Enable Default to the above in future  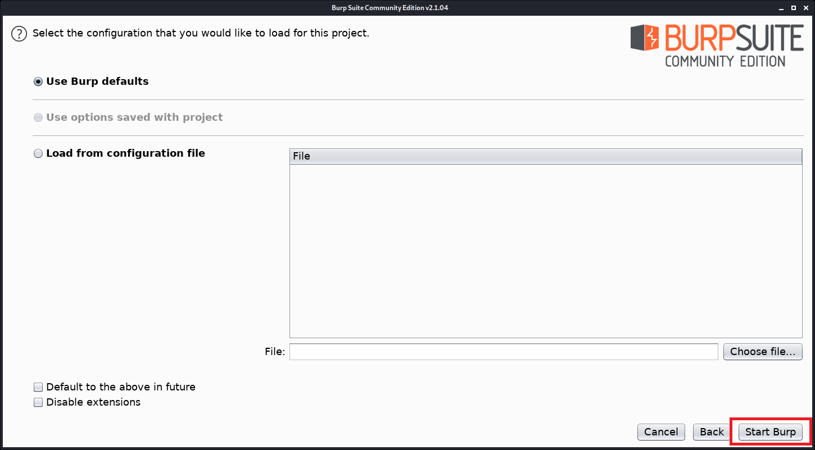pyautogui.click(x=38, y=387)
